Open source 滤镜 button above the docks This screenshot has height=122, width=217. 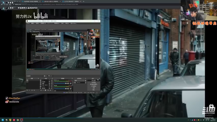pos(50,76)
